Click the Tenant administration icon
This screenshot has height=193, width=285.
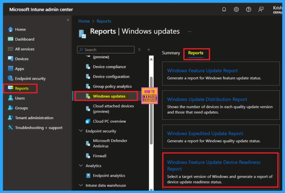pyautogui.click(x=11, y=118)
